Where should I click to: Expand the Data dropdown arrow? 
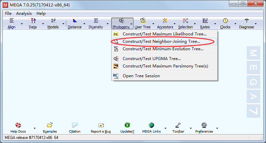coord(43,24)
